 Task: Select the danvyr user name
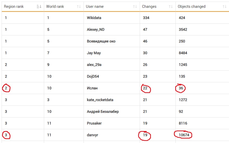(x=92, y=135)
